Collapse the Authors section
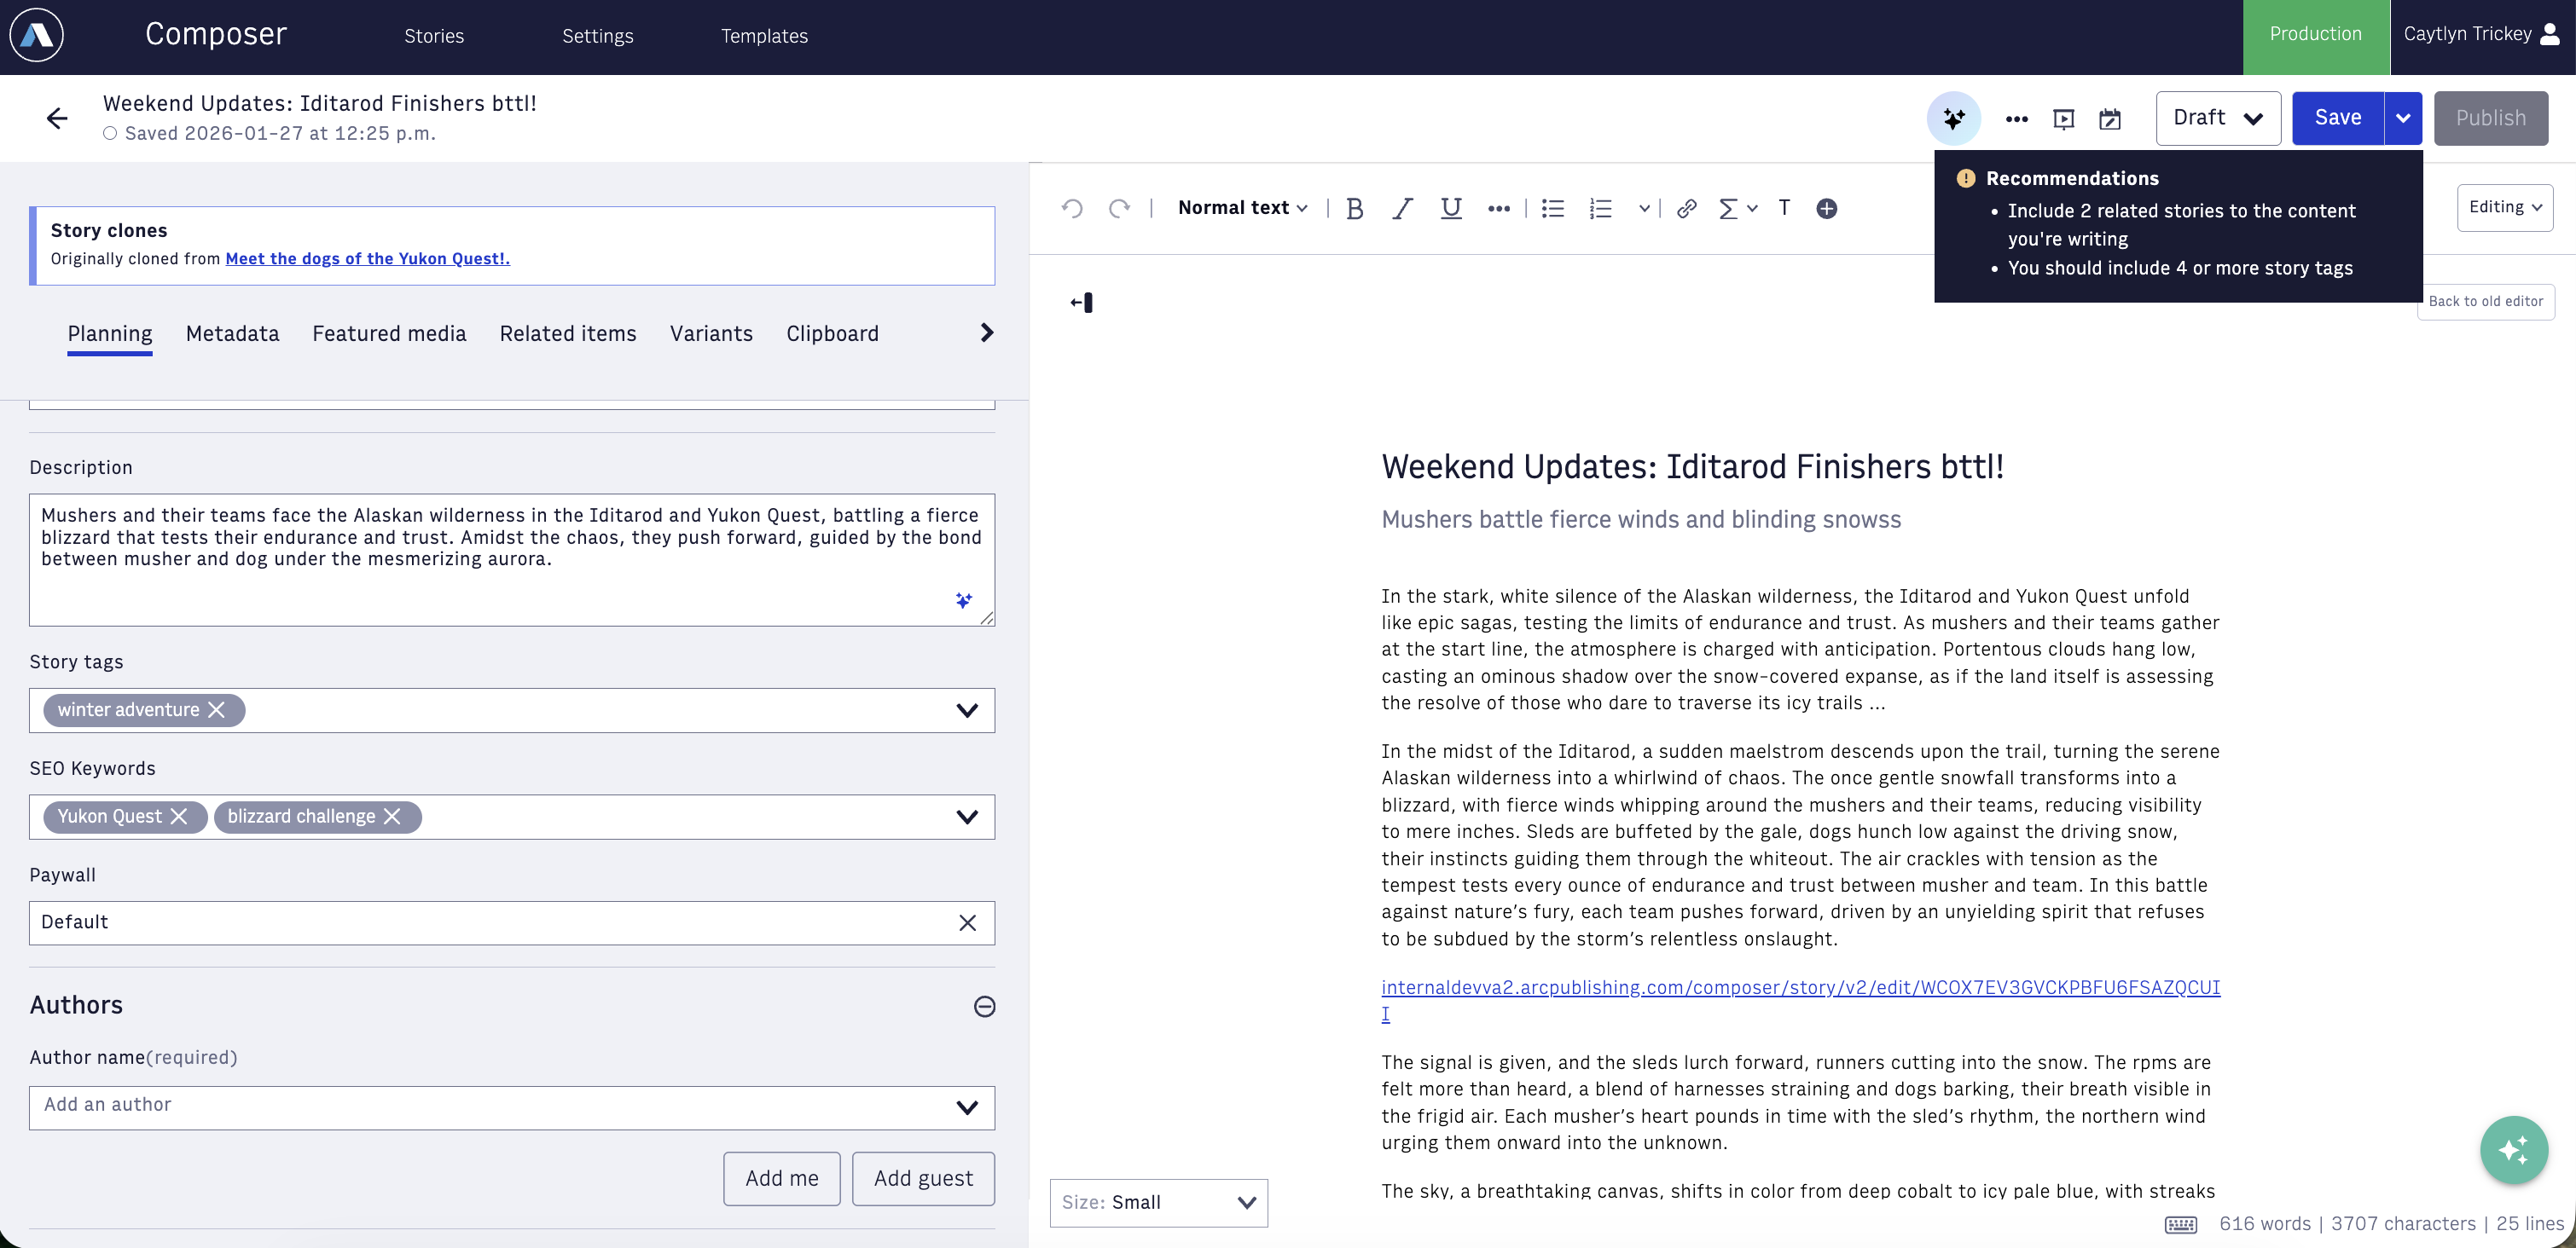This screenshot has height=1248, width=2576. [984, 1006]
